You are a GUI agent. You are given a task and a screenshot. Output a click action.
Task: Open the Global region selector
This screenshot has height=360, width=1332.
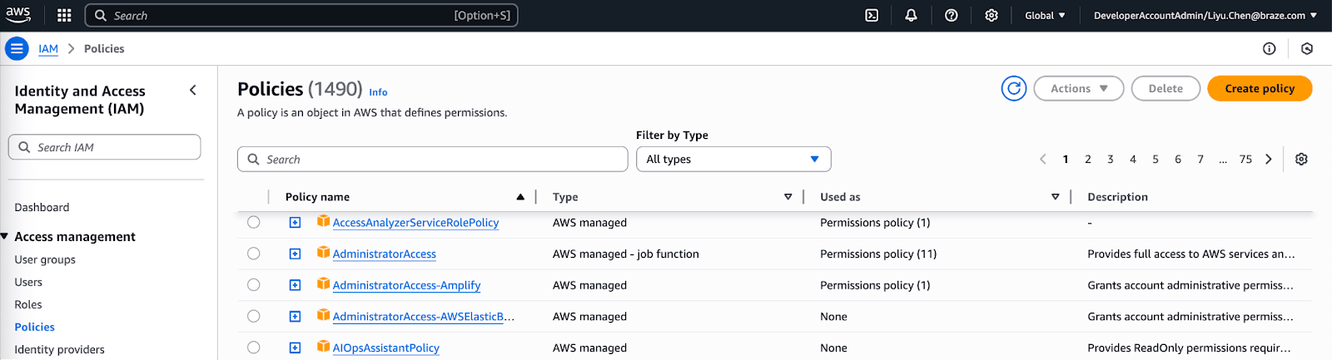pos(1044,16)
